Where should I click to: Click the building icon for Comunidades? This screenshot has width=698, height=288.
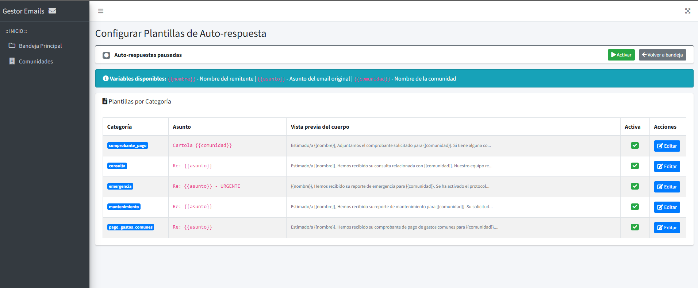[12, 61]
